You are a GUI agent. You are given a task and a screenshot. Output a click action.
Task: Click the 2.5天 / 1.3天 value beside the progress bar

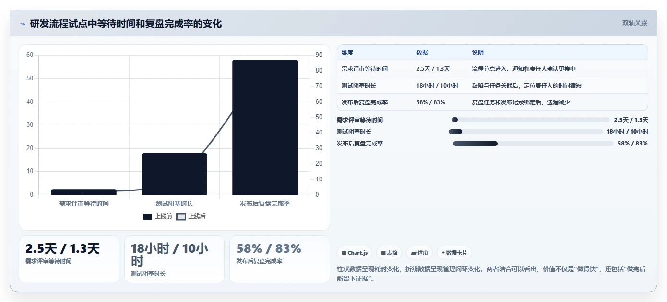(x=631, y=120)
